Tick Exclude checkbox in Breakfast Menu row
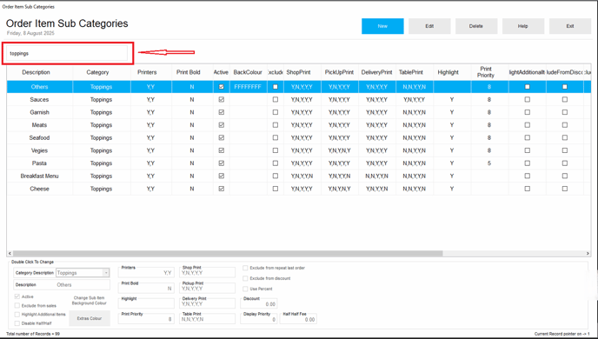Viewport: 598px width, 339px height. 276,176
